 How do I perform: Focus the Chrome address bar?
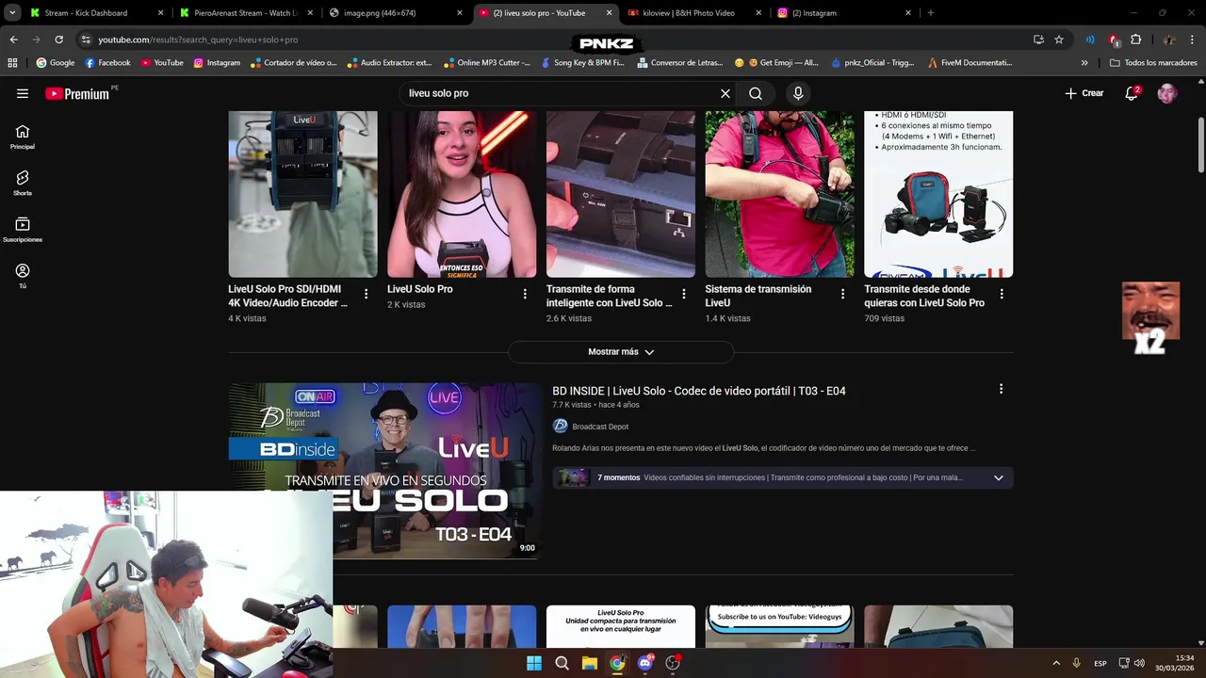[x=556, y=40]
